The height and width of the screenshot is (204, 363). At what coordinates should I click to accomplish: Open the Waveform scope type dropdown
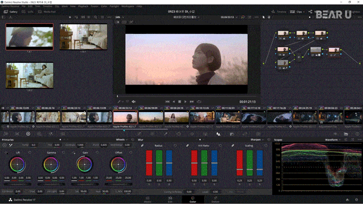[333, 140]
